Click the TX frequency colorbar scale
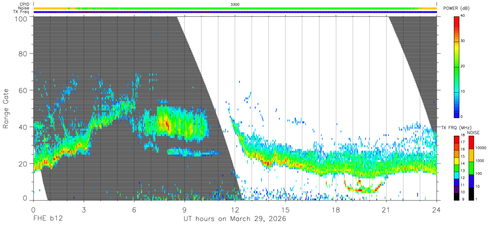This screenshot has width=491, height=227. pyautogui.click(x=457, y=168)
